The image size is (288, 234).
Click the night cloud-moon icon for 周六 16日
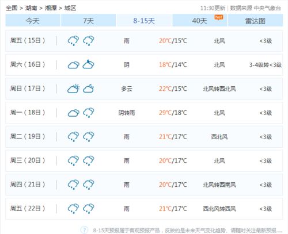point(88,64)
